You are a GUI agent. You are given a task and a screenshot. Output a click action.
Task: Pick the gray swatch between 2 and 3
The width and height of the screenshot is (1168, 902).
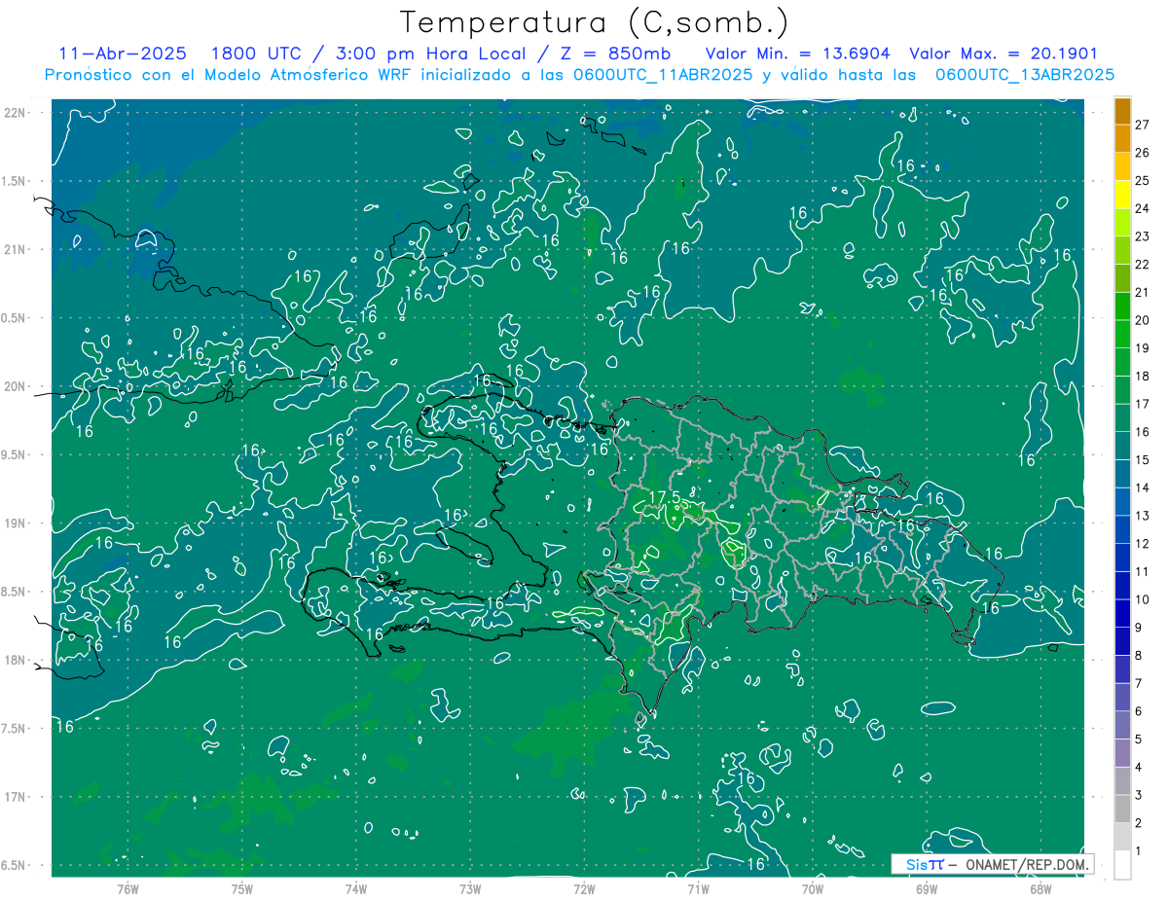[x=1122, y=810]
